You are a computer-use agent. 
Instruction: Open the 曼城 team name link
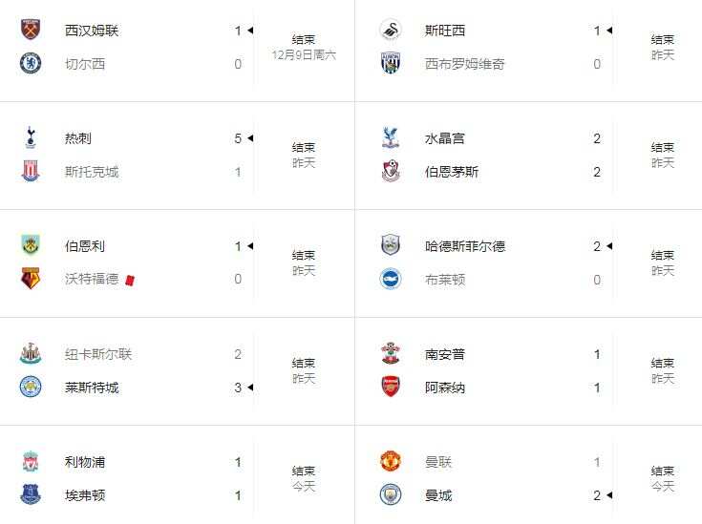click(438, 495)
